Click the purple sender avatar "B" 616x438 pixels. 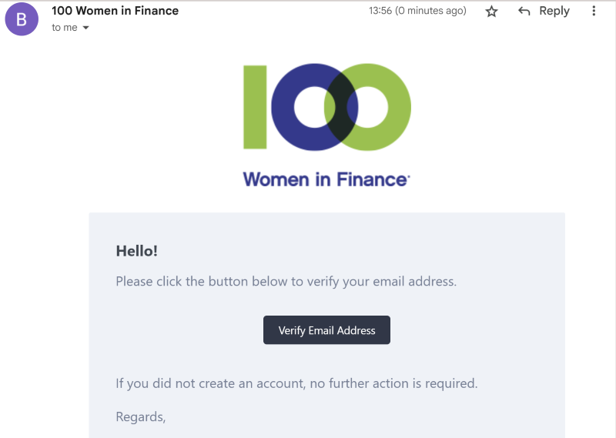pyautogui.click(x=22, y=20)
